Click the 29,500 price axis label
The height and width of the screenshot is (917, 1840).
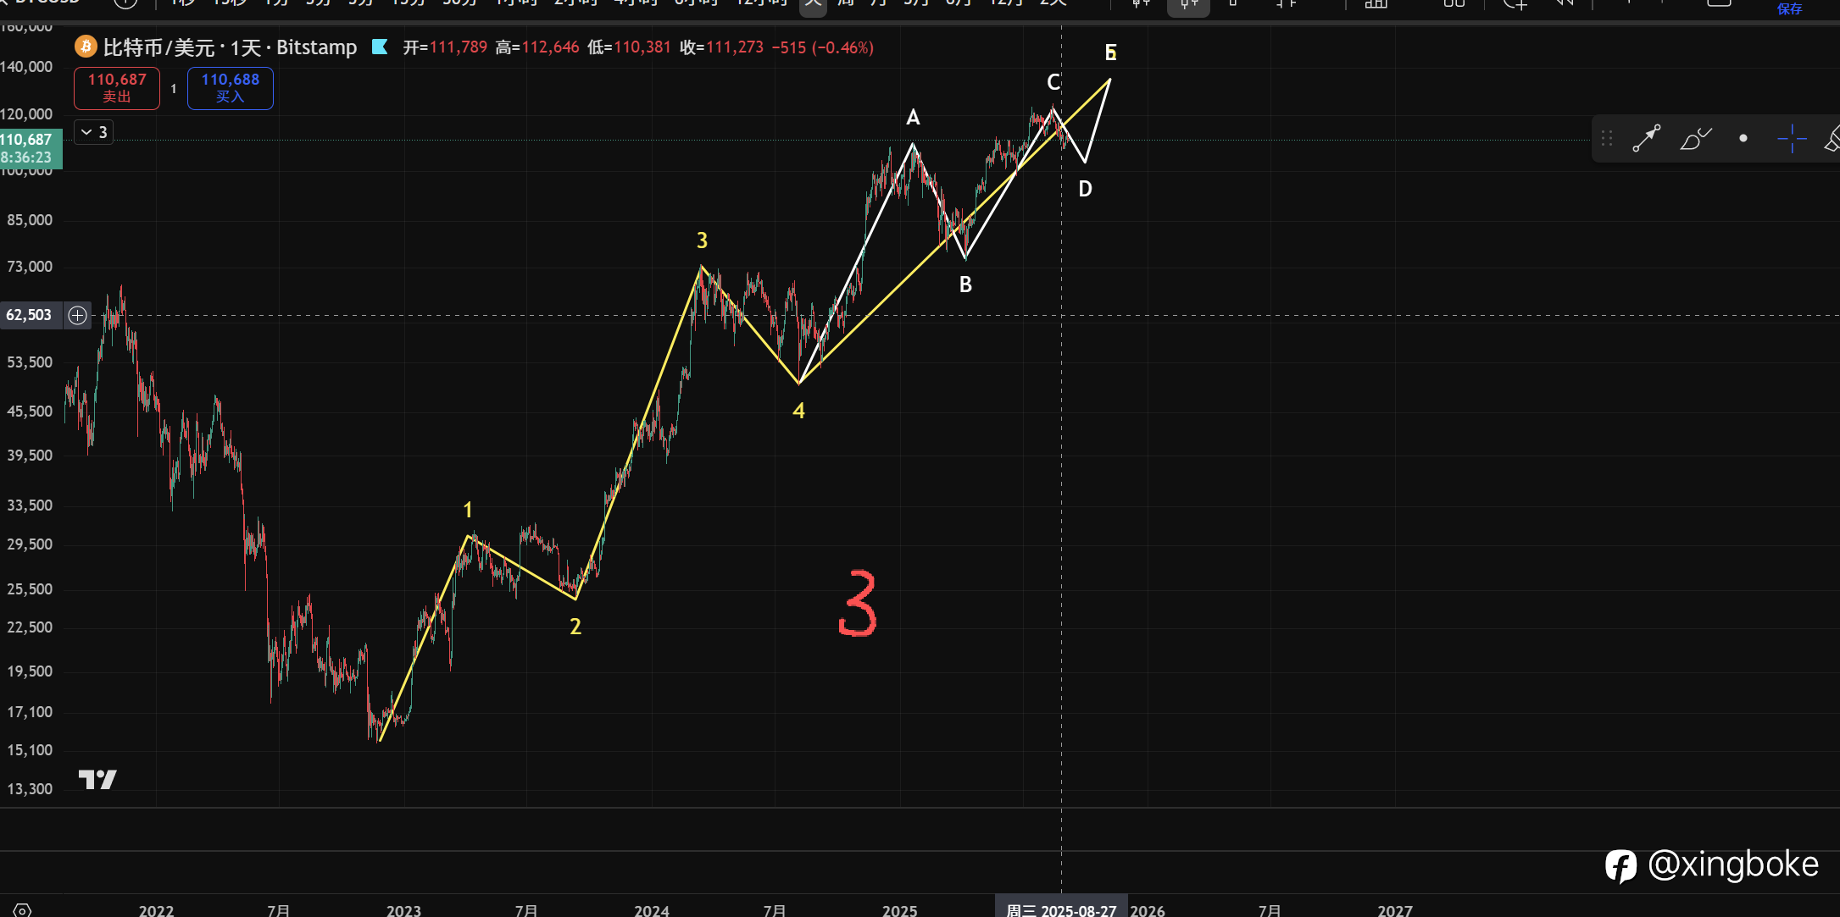pos(30,544)
